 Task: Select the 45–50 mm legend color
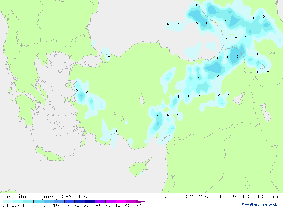coord(131,201)
